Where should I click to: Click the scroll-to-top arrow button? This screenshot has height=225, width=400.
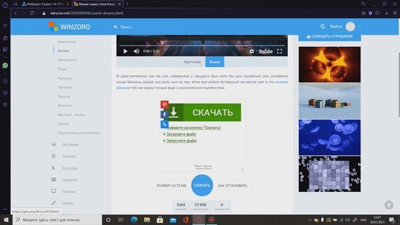point(389,205)
